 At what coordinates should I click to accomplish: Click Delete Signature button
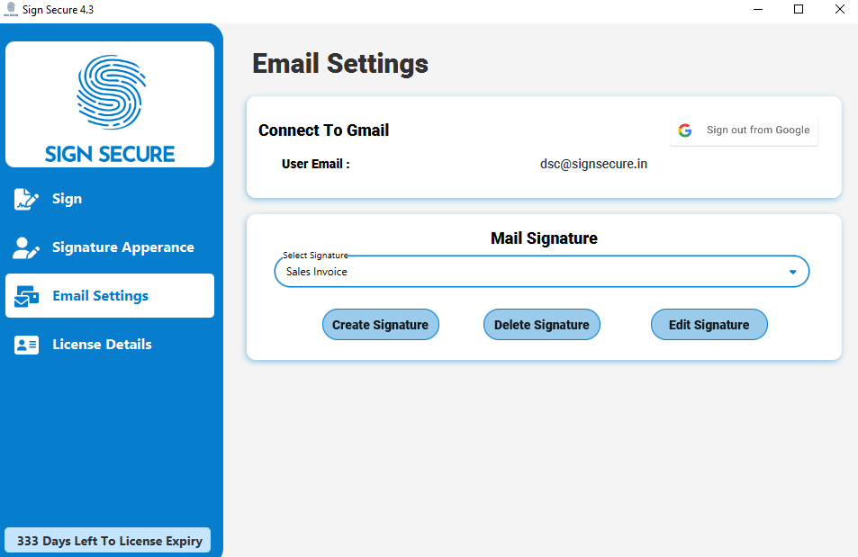coord(542,325)
